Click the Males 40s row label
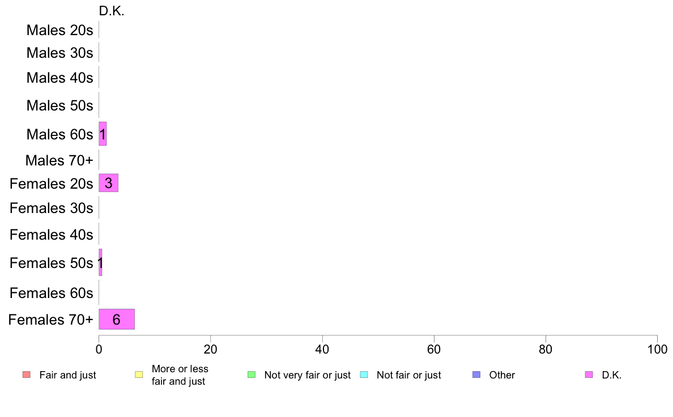Screen dimensions: 673x417 click(x=59, y=78)
